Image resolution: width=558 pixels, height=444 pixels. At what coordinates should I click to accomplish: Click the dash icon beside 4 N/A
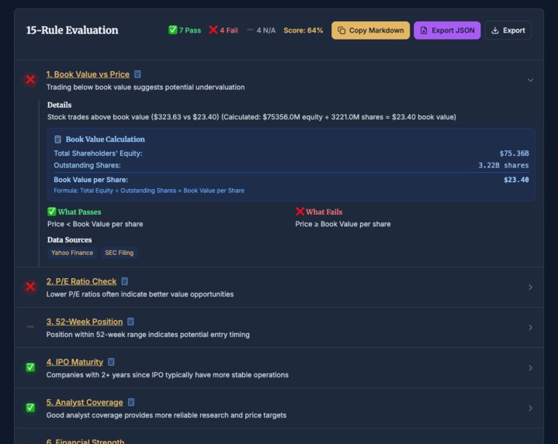250,30
